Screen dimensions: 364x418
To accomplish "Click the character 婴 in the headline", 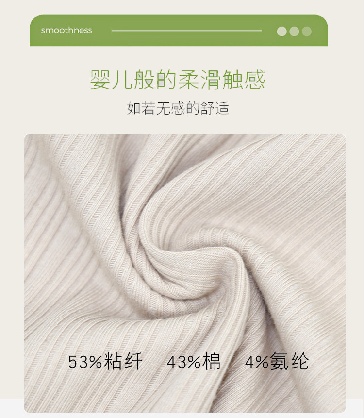I will pos(100,80).
